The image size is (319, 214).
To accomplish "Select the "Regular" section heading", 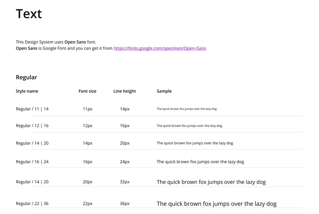I will 26,77.
